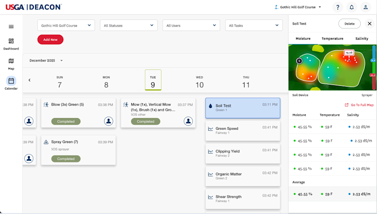Open course switcher in top header
The height and width of the screenshot is (214, 377).
click(298, 7)
